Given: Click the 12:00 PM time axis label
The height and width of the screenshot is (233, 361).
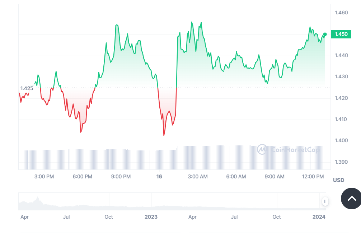Looking at the screenshot, I should tap(312, 177).
